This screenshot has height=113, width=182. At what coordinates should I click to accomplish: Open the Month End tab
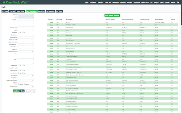(41, 11)
